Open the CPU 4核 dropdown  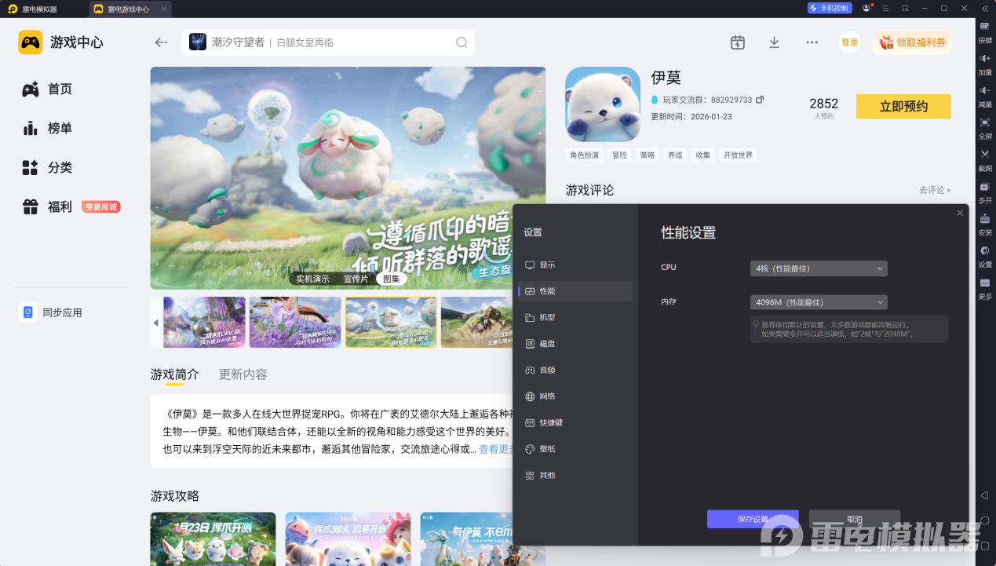pos(819,268)
